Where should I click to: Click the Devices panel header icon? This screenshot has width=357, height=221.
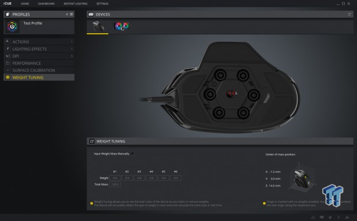pyautogui.click(x=91, y=14)
